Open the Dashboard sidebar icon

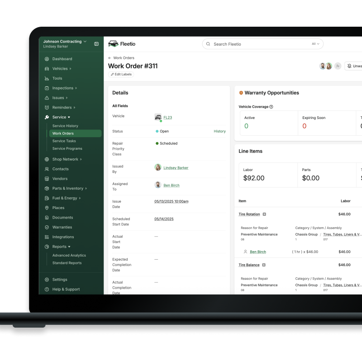point(47,59)
